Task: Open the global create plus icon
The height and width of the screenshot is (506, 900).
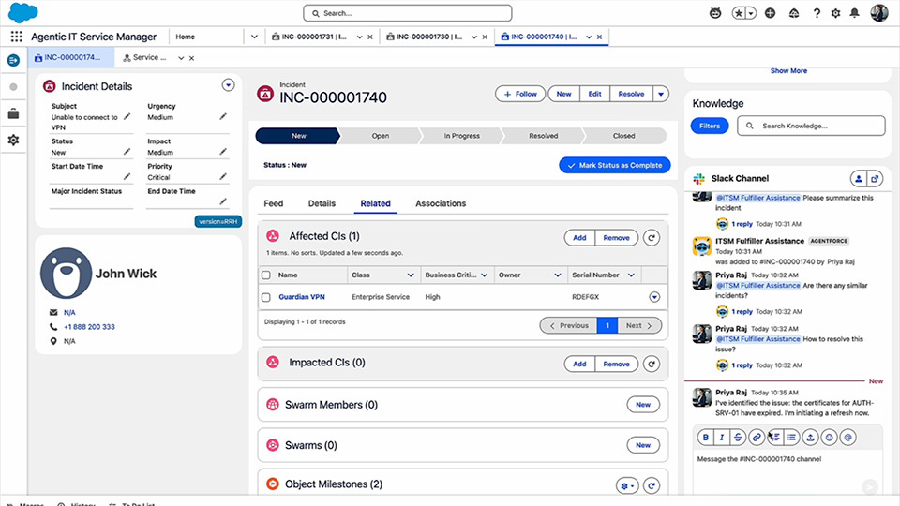Action: point(771,13)
